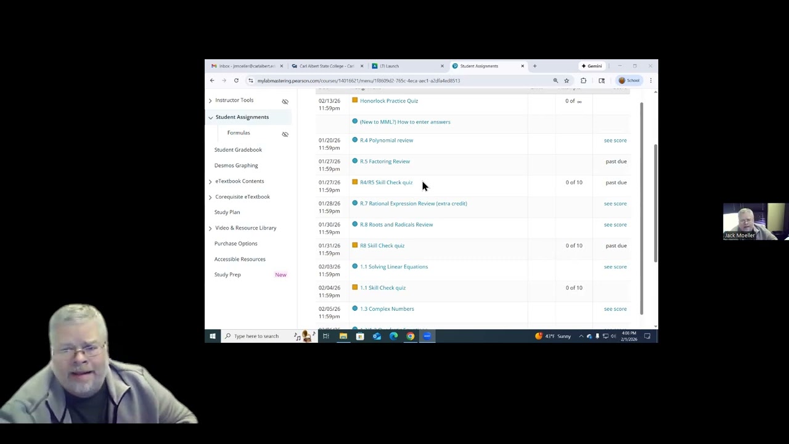Collapse the Student Assignments chevron
The image size is (789, 444).
(x=210, y=117)
